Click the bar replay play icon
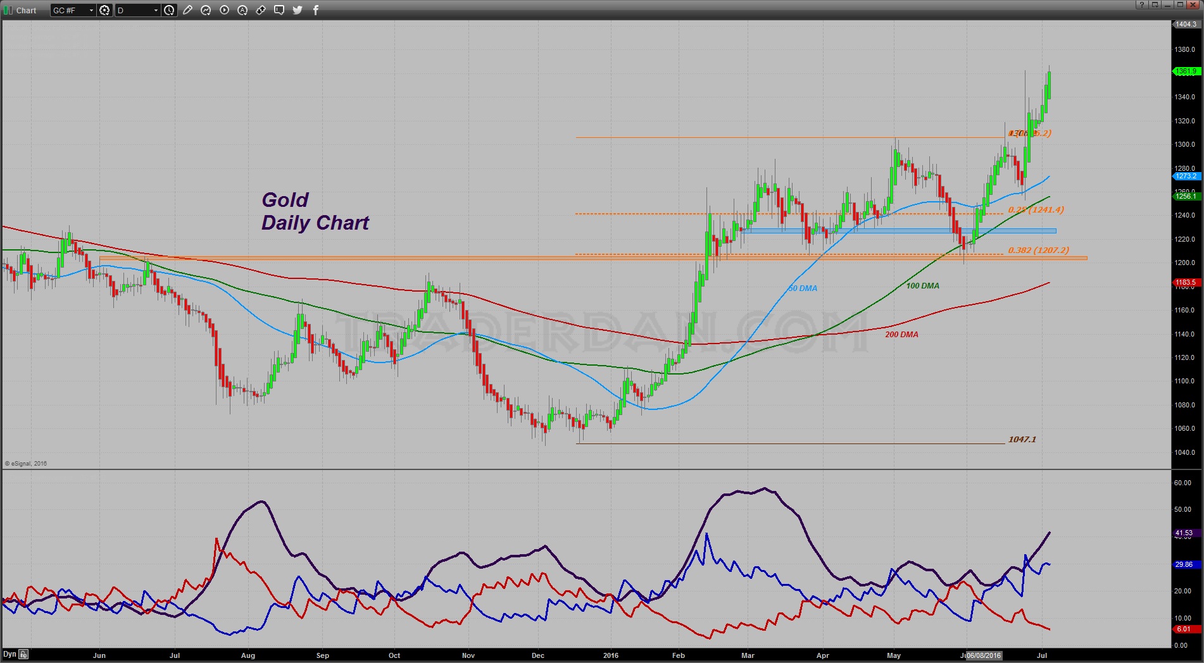 (224, 10)
